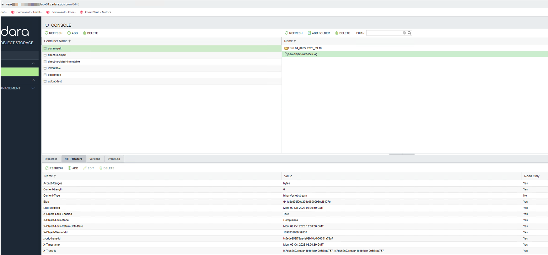The height and width of the screenshot is (255, 548).
Task: Open the Event Log tab
Action: (x=114, y=159)
